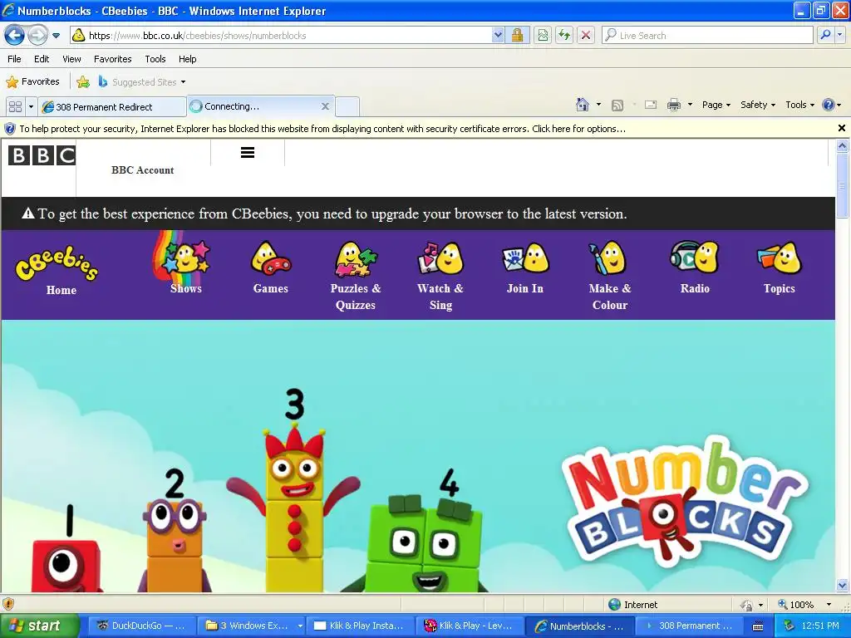Switch to the 308 Permanent Redirect tab

(x=112, y=107)
